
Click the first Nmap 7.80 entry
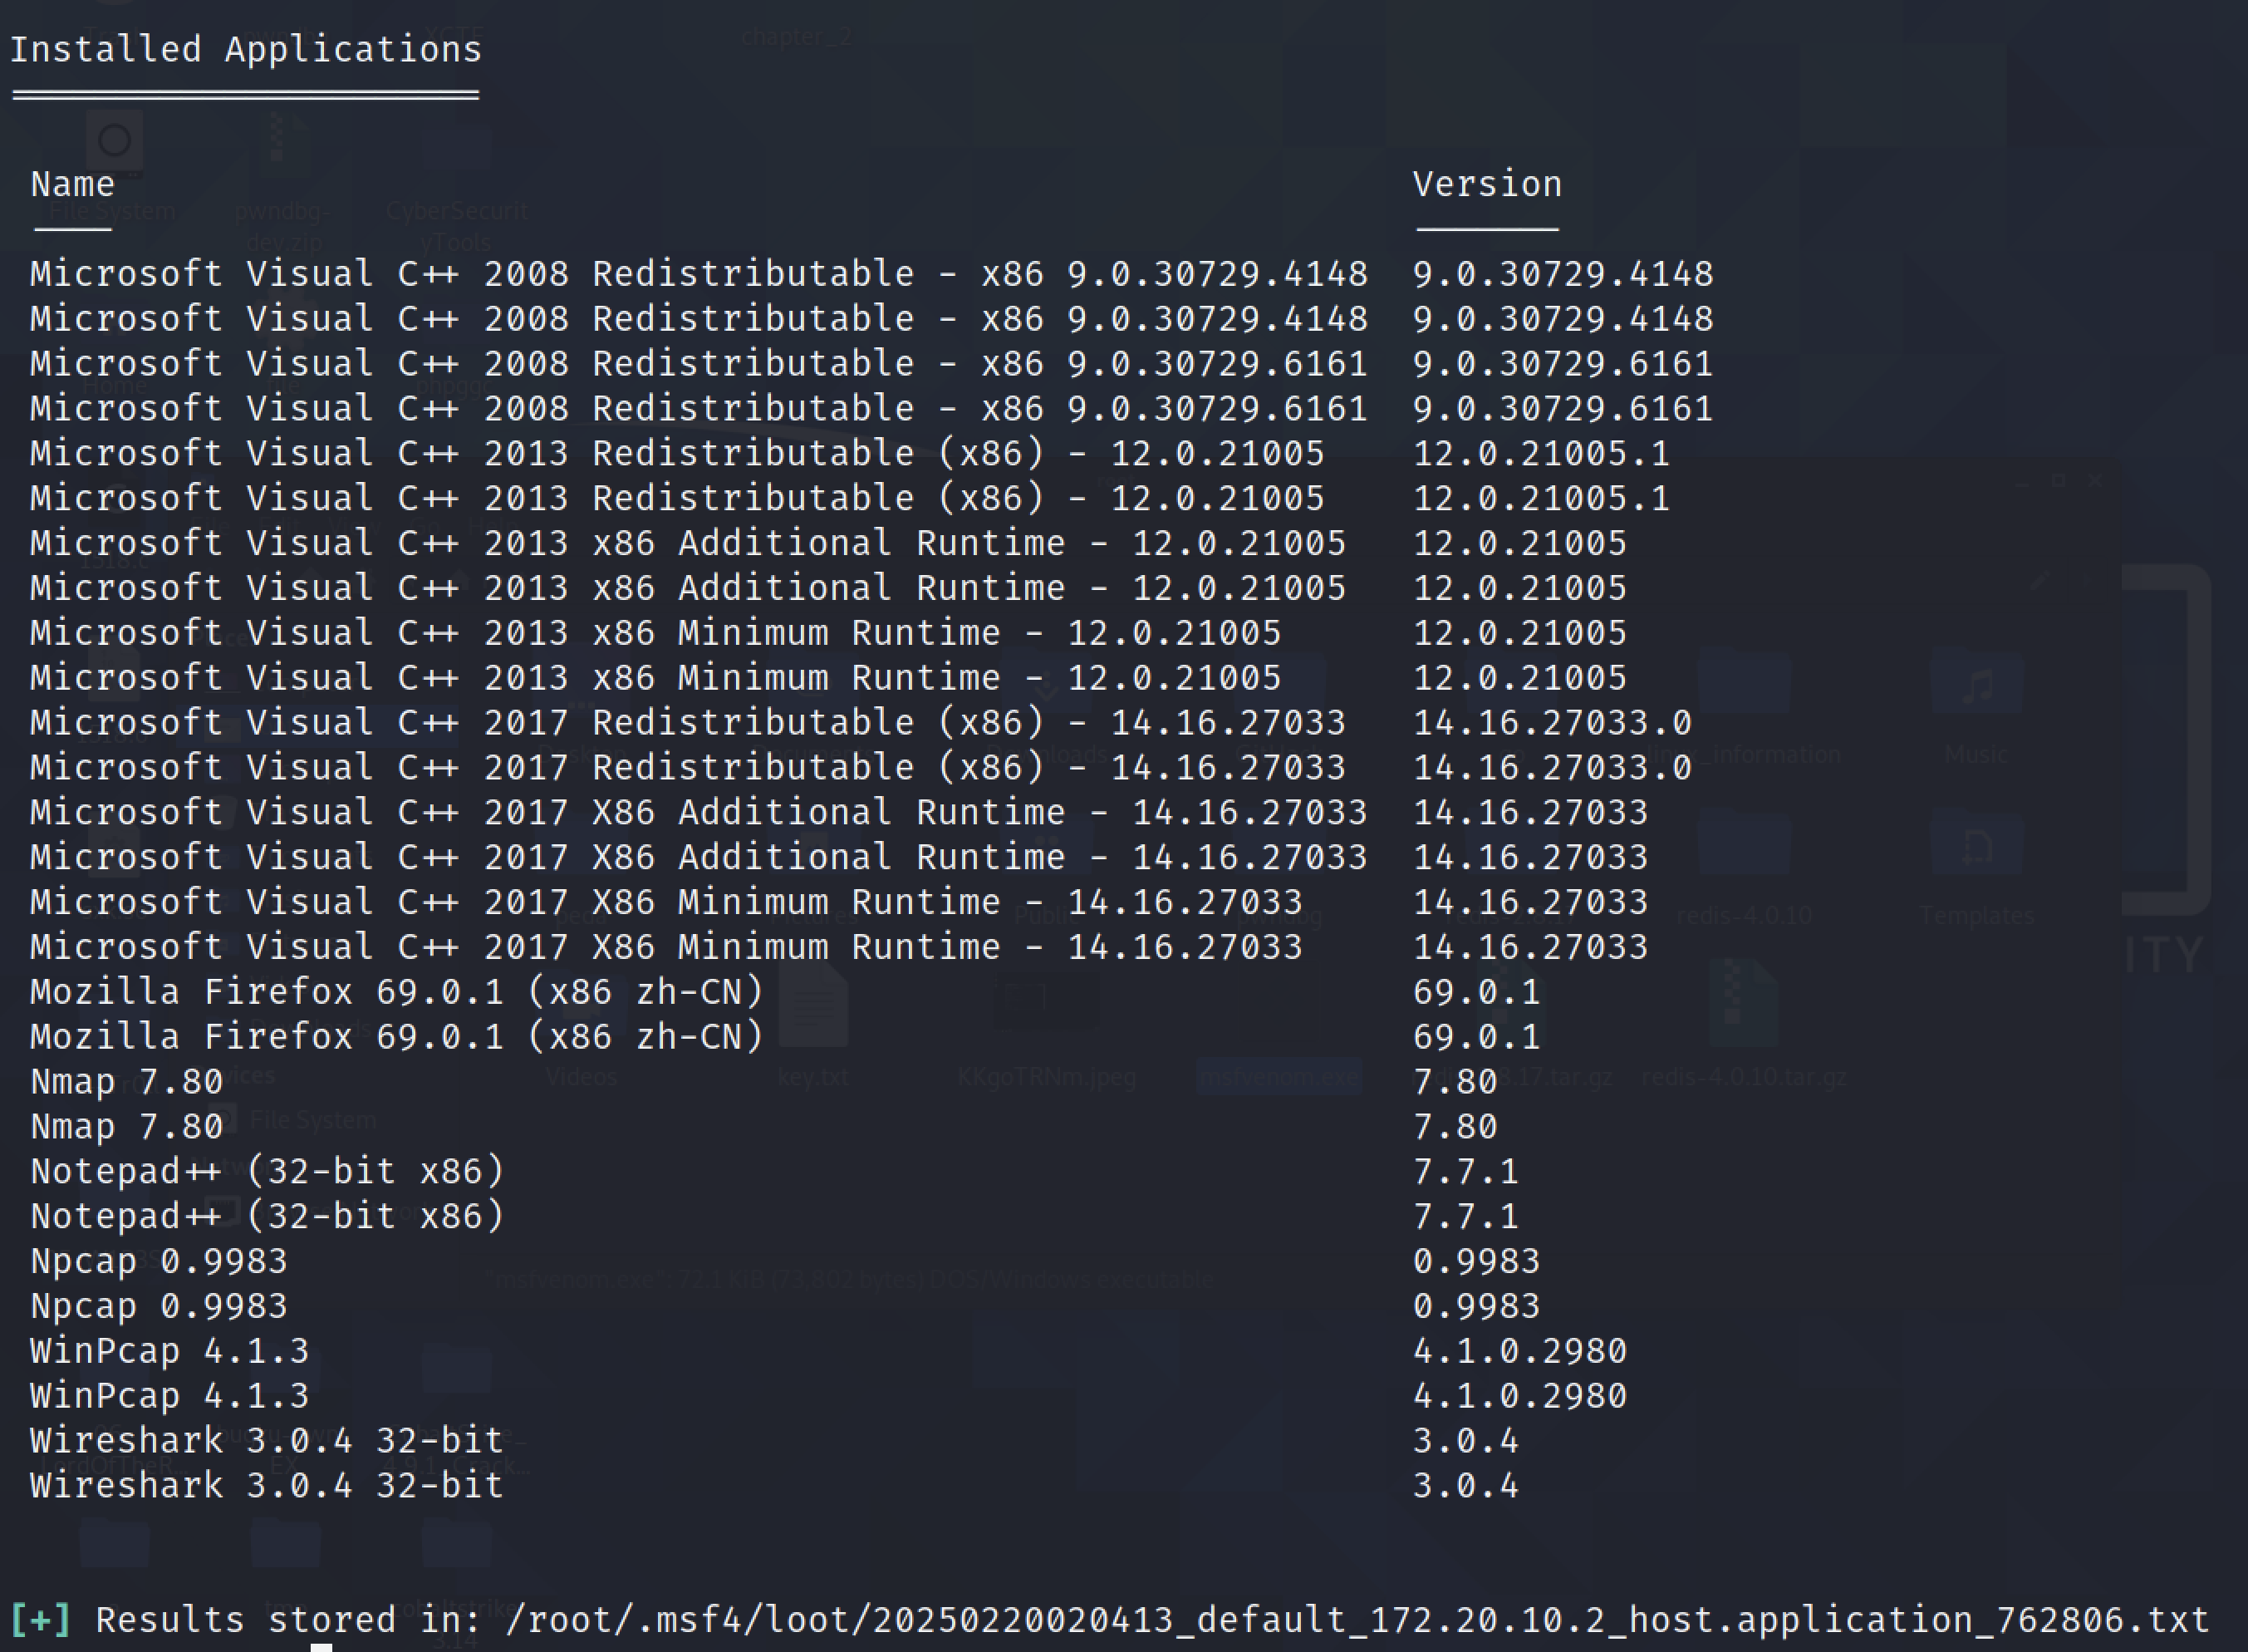point(126,1082)
